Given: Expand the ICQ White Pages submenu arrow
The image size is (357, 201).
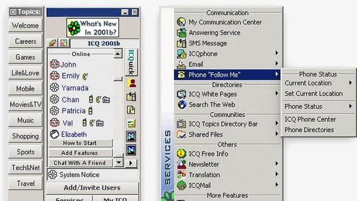Looking at the screenshot, I should pyautogui.click(x=277, y=93).
